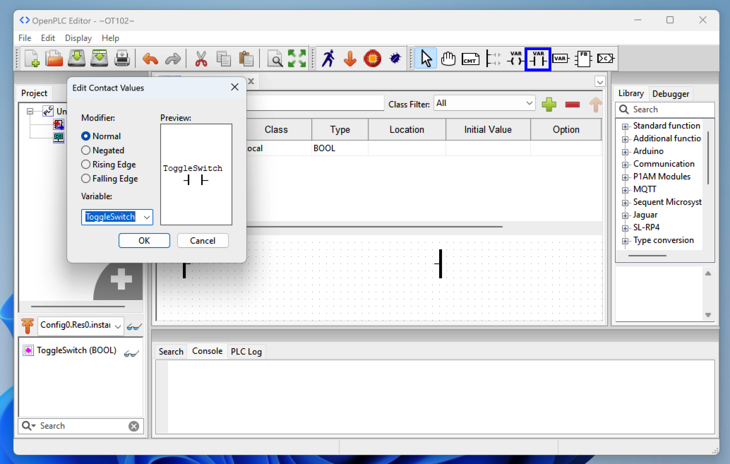Image resolution: width=730 pixels, height=464 pixels.
Task: Expand the MQTT library node
Action: coord(626,190)
